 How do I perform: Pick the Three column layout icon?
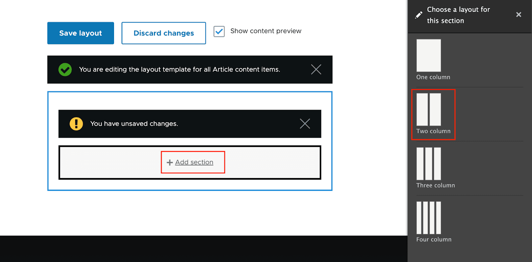(x=429, y=164)
